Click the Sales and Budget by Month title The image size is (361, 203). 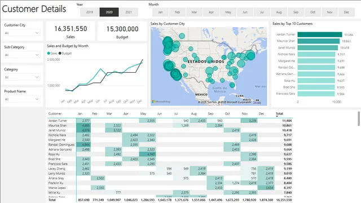point(68,46)
